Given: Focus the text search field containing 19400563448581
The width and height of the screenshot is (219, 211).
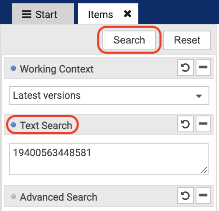Looking at the screenshot, I should pos(109,159).
